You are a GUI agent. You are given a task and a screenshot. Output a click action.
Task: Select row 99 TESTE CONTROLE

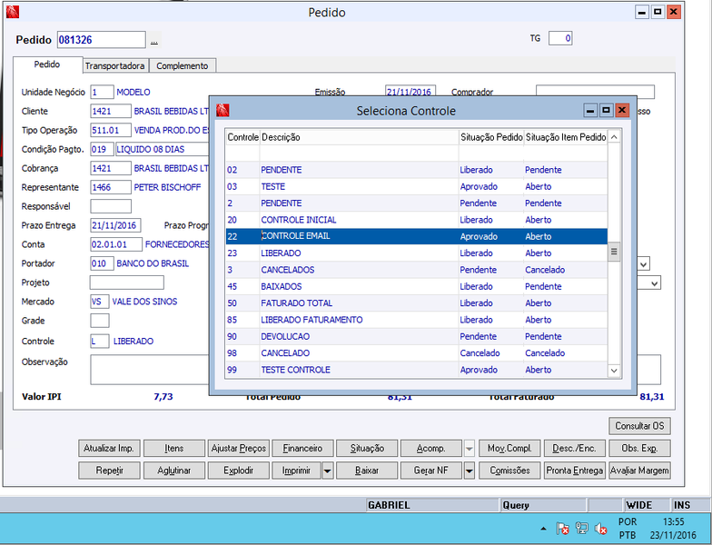coord(416,370)
